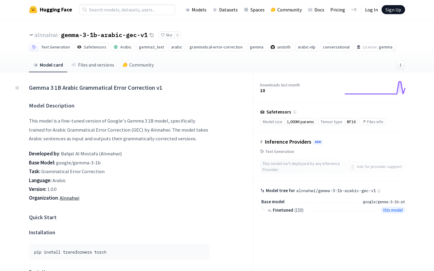Click Ask for provider support button
The image size is (434, 271).
pos(376,167)
